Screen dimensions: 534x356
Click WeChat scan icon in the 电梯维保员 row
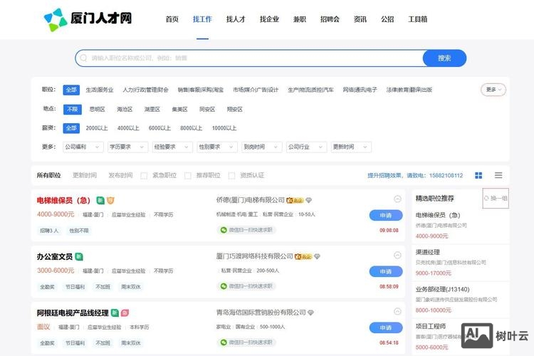pos(224,230)
